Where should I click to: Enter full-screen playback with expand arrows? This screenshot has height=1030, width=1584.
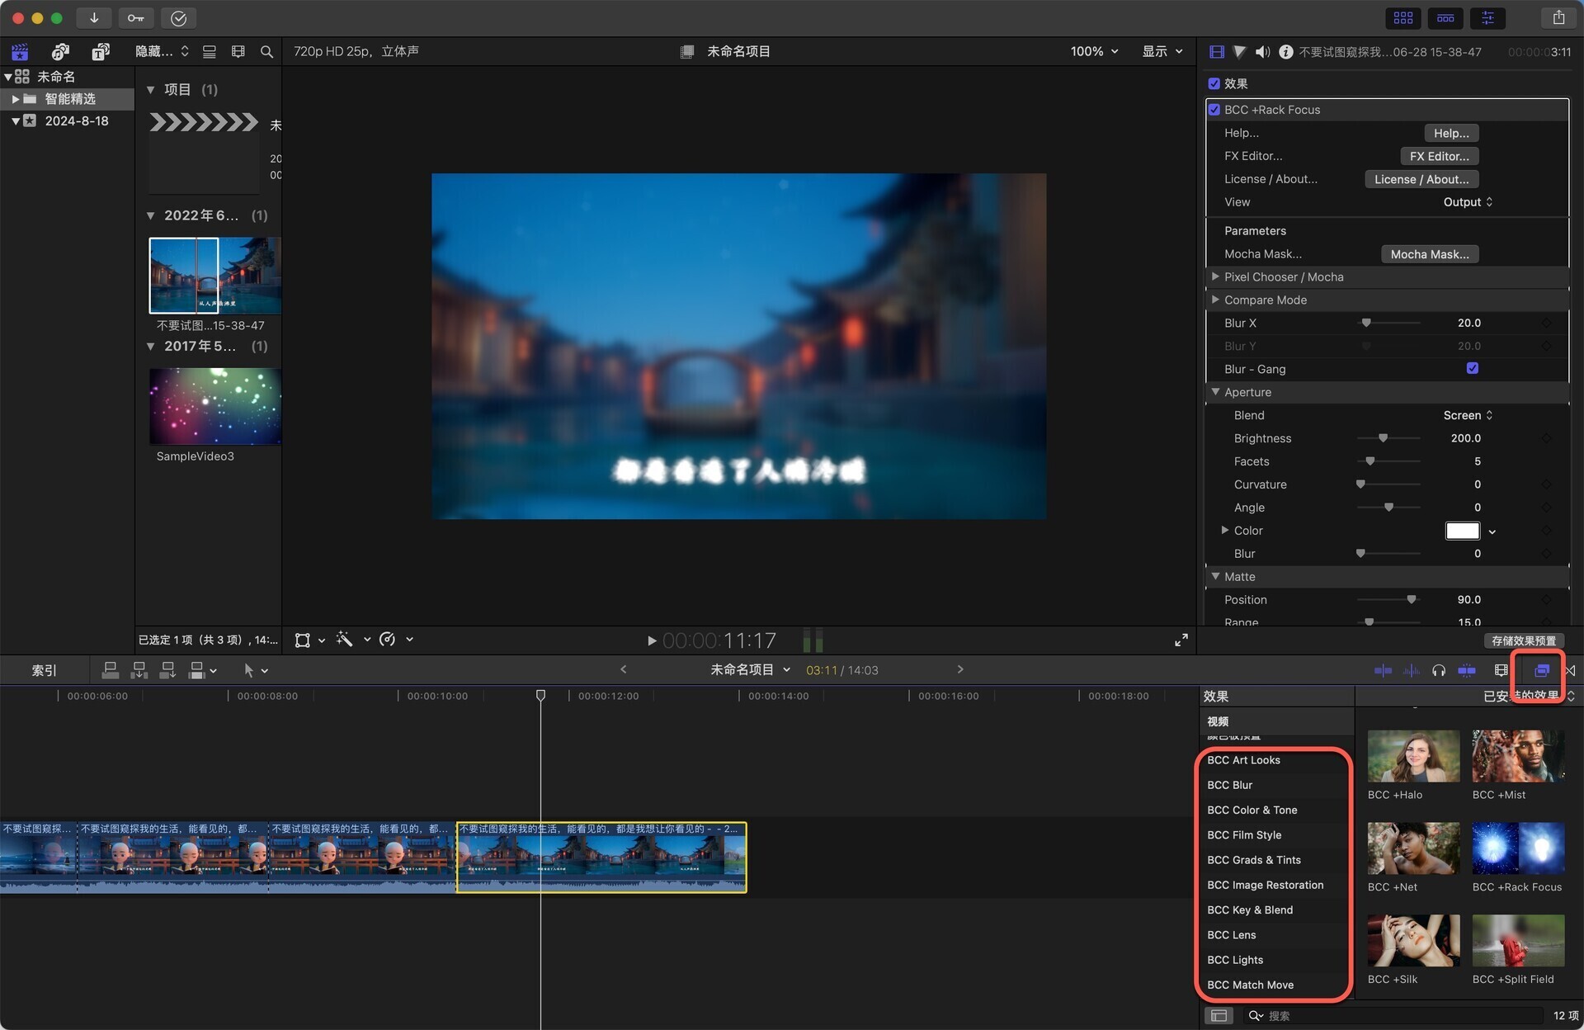pyautogui.click(x=1181, y=640)
